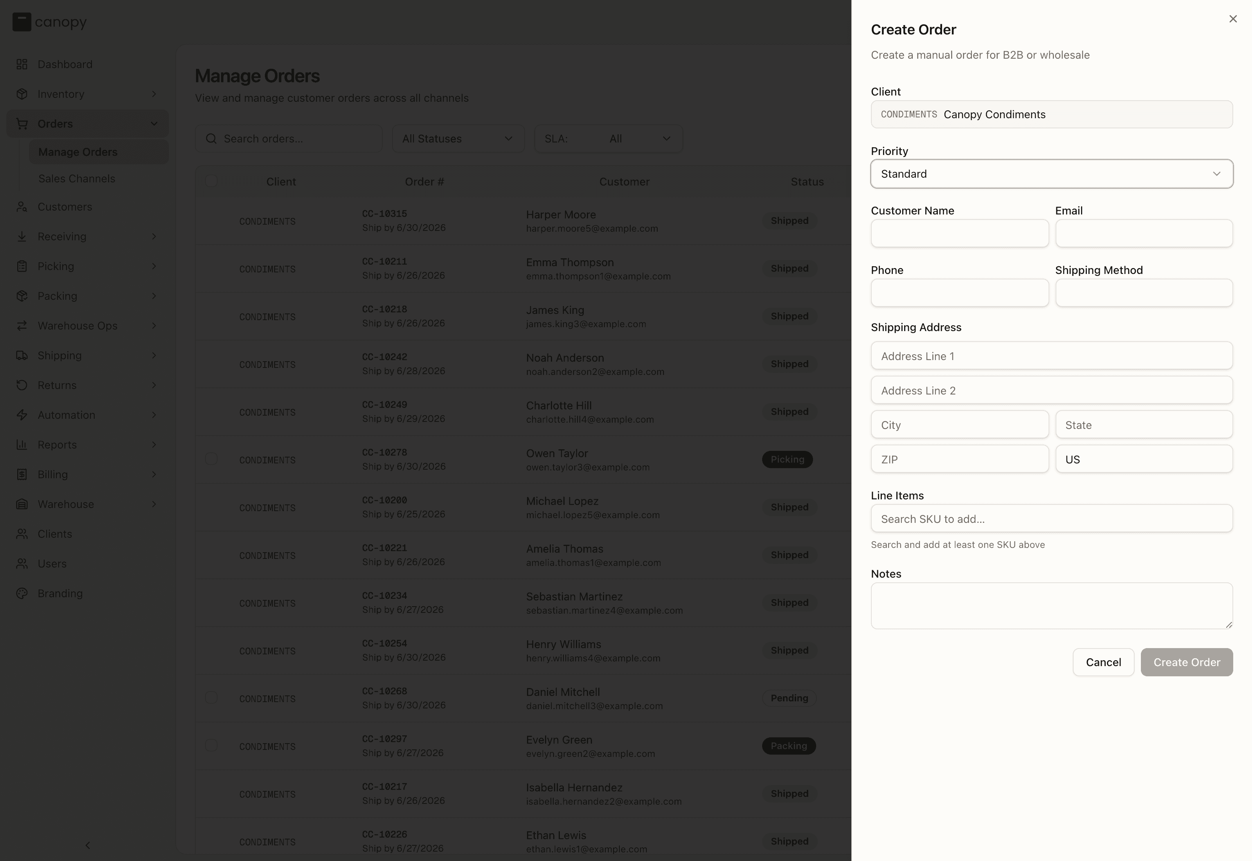
Task: Click the search magnifier icon in orders search
Action: (x=211, y=139)
